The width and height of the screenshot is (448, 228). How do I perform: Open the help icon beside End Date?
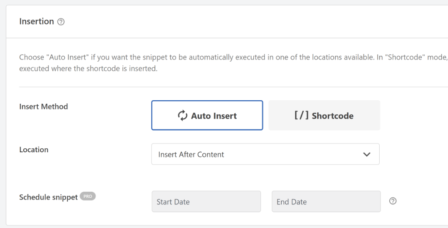coord(393,201)
